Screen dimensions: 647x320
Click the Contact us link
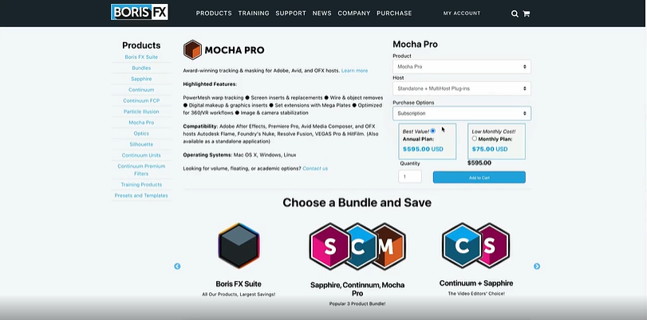pyautogui.click(x=315, y=169)
